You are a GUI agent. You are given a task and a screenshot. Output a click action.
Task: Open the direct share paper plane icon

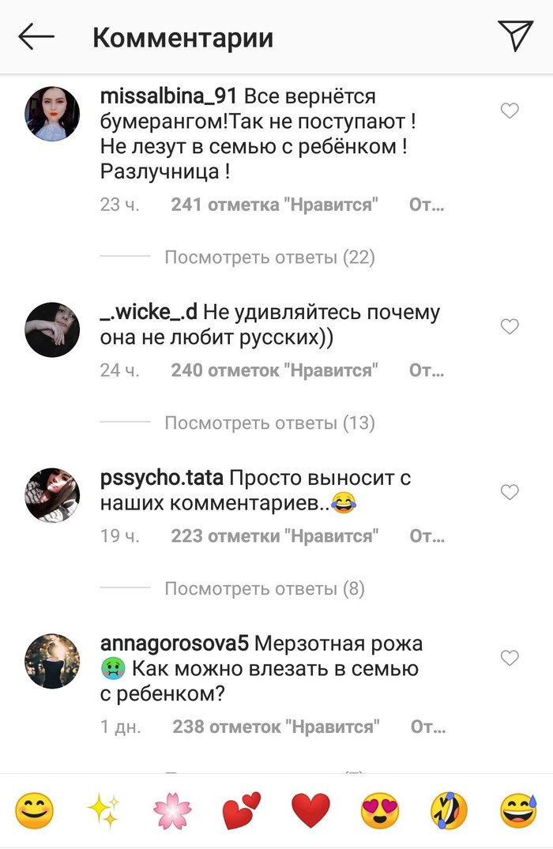[x=515, y=36]
